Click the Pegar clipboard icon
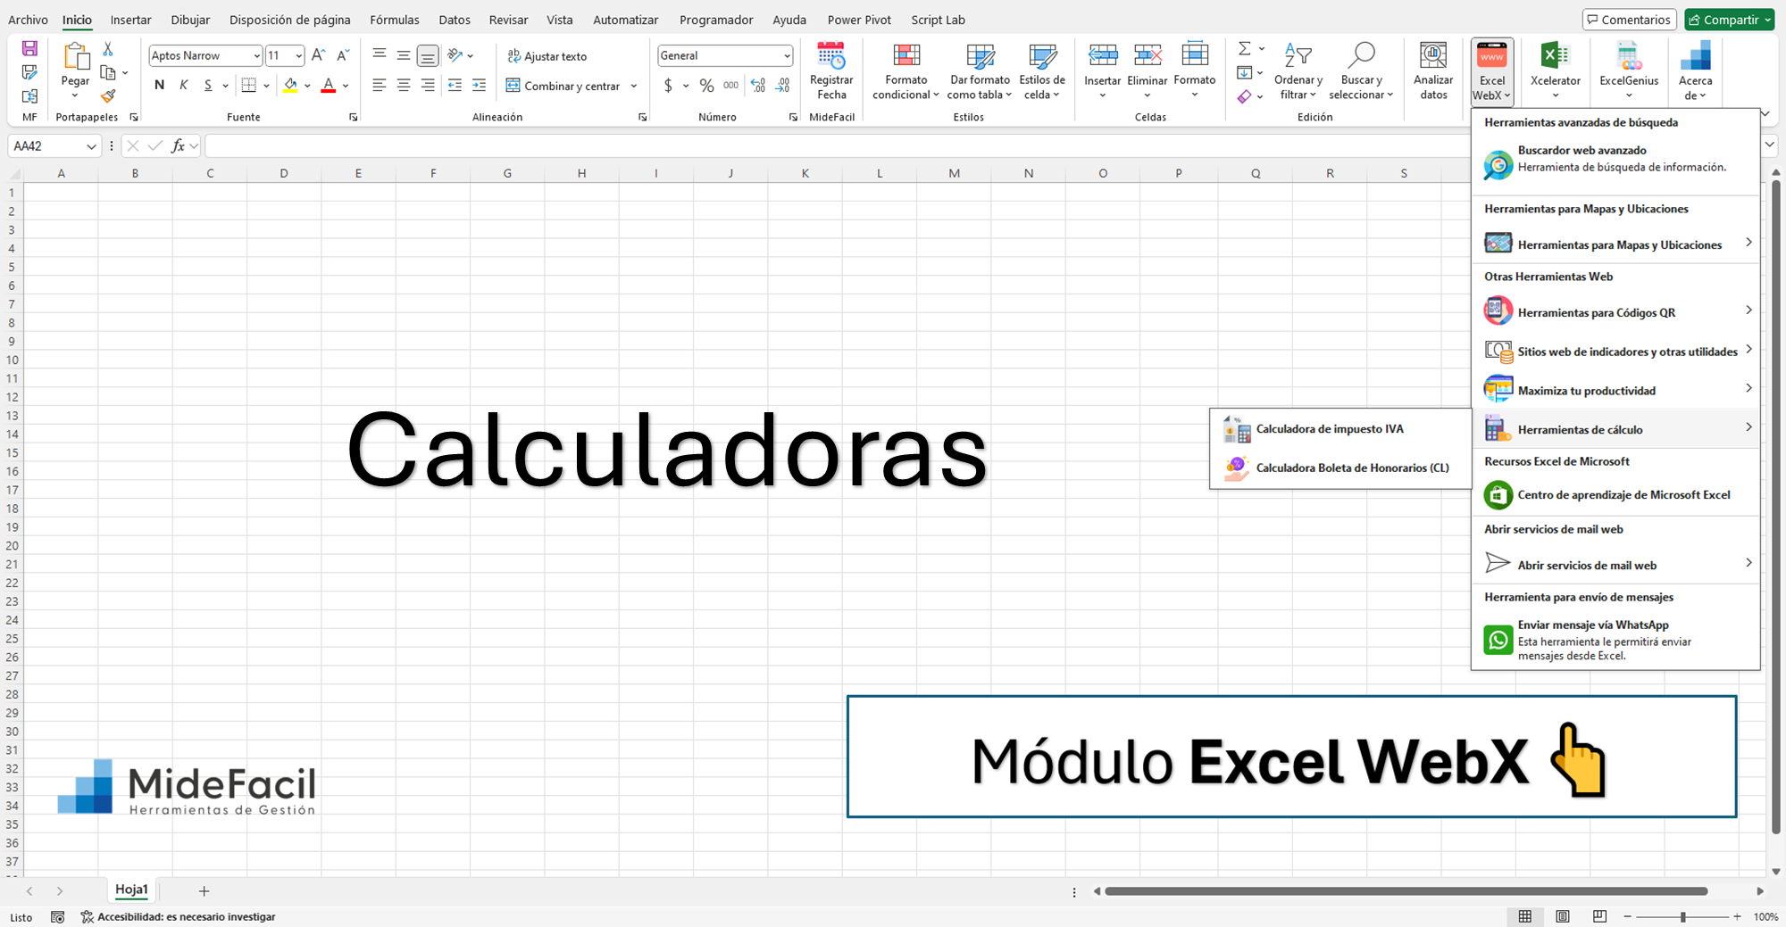 (x=76, y=56)
